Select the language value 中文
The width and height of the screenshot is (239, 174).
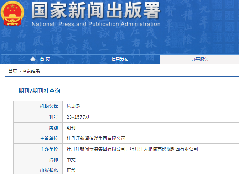71,159
